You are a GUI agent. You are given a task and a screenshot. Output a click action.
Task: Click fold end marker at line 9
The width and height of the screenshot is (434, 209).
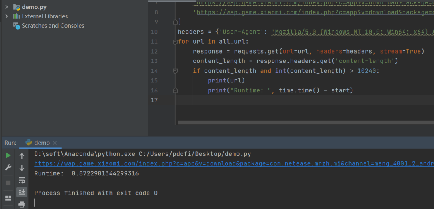[175, 22]
